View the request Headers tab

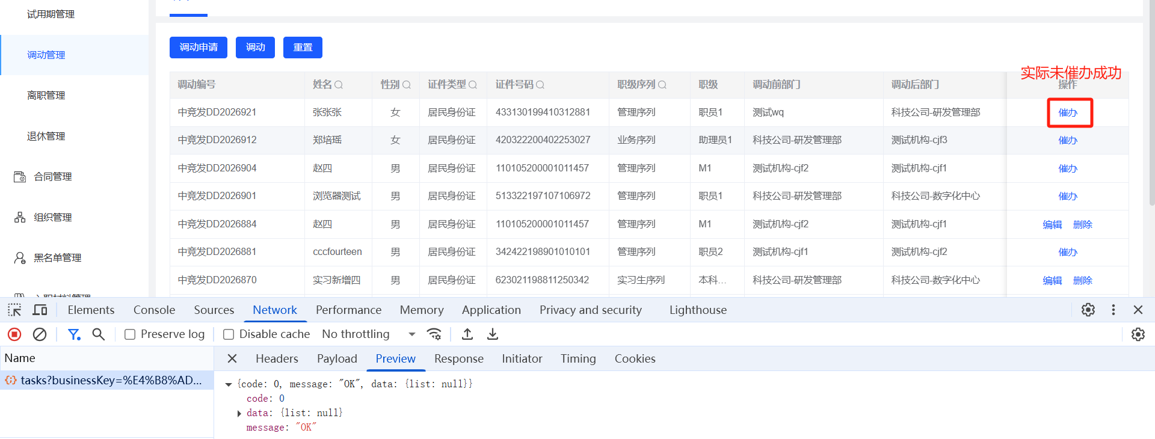coord(277,358)
